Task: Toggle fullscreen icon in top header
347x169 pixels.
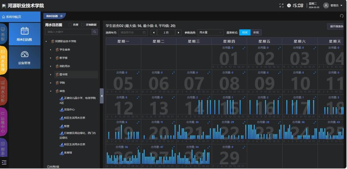Action: [281, 5]
